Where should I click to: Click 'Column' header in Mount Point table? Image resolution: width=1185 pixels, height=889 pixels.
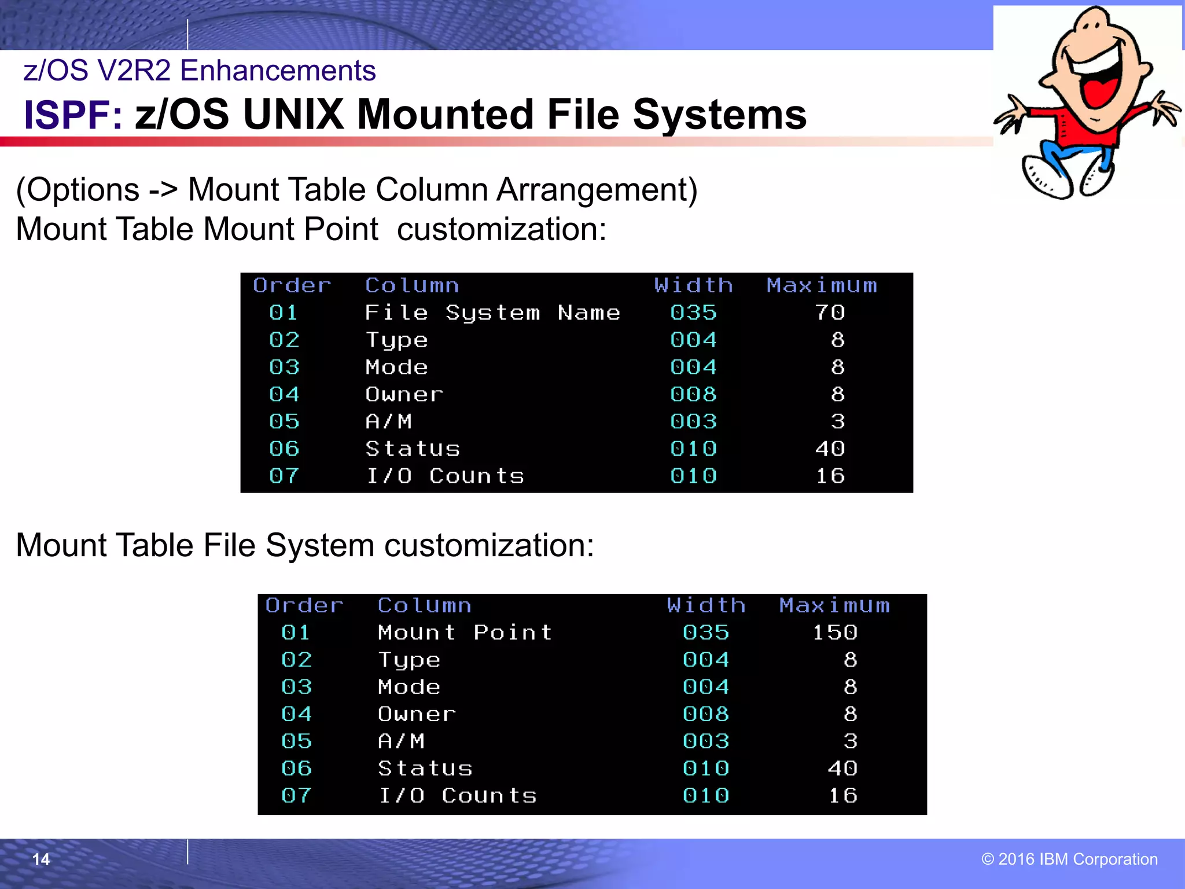click(425, 605)
